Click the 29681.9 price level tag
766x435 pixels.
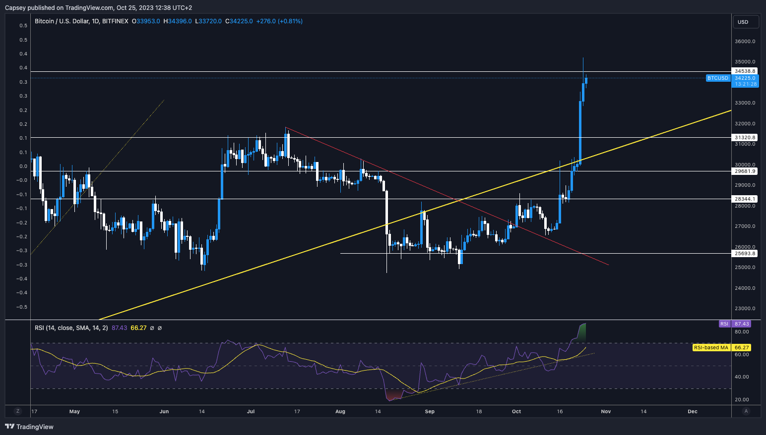[x=745, y=171]
